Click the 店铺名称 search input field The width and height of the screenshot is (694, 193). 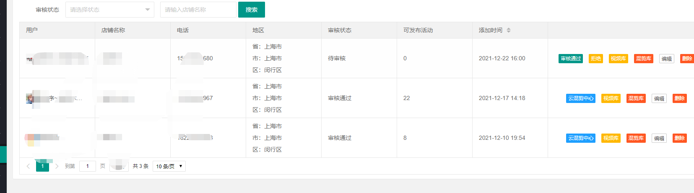(x=198, y=10)
